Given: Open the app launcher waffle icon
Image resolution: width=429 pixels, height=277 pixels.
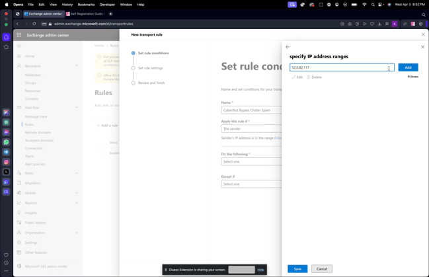Looking at the screenshot, I should pos(19,35).
